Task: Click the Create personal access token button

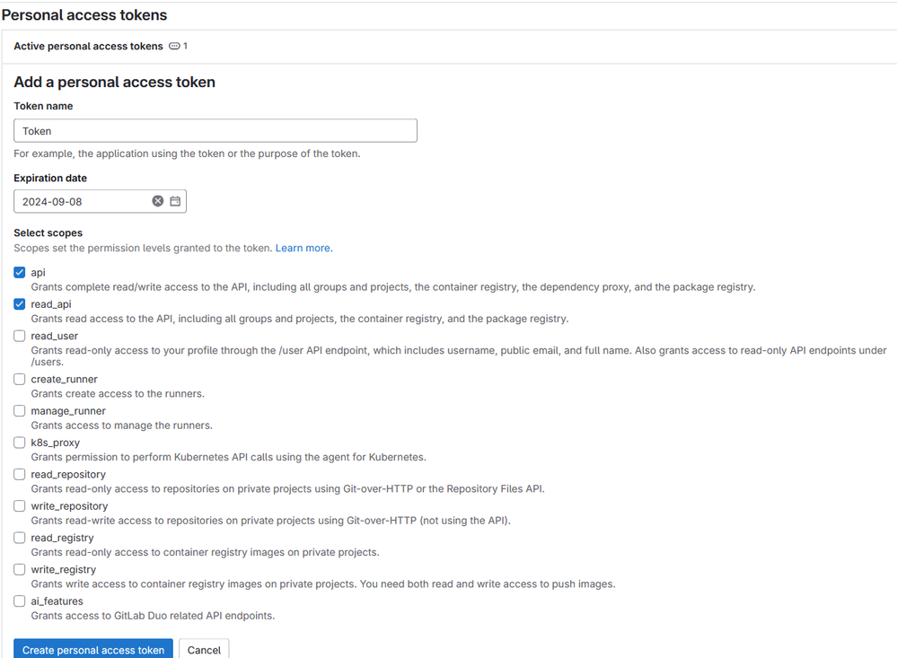Action: tap(93, 650)
